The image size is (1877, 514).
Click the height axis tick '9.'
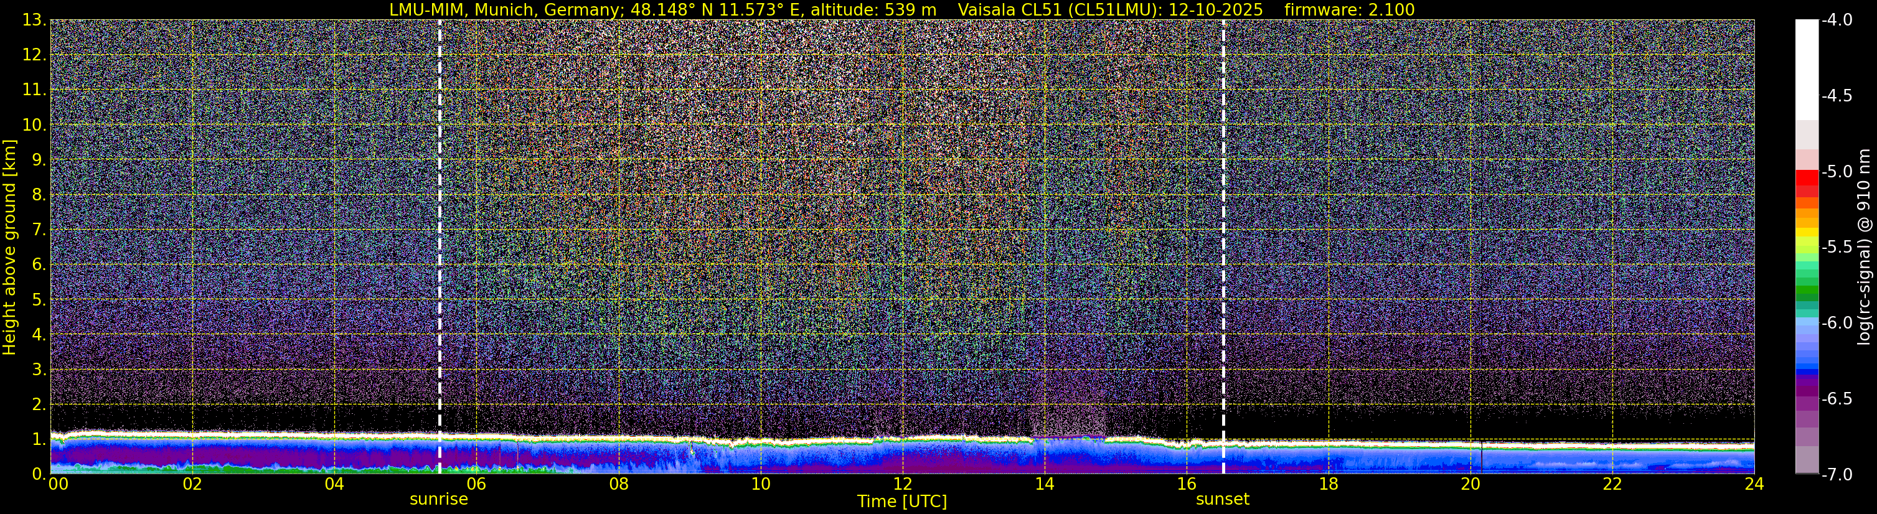[x=39, y=159]
